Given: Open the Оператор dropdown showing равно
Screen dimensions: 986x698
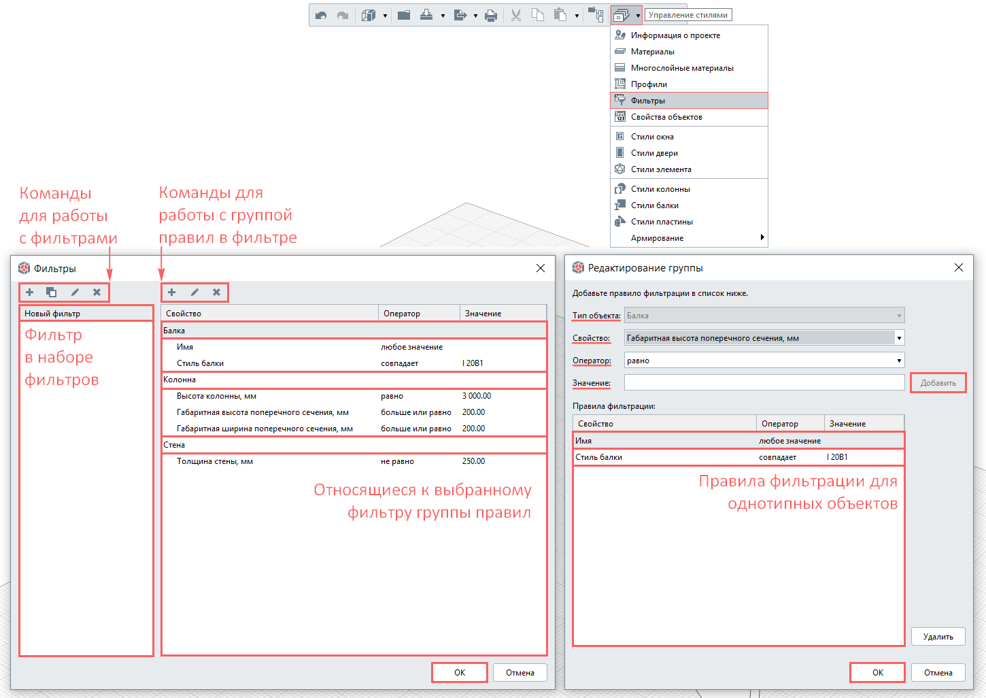Looking at the screenshot, I should (x=764, y=361).
